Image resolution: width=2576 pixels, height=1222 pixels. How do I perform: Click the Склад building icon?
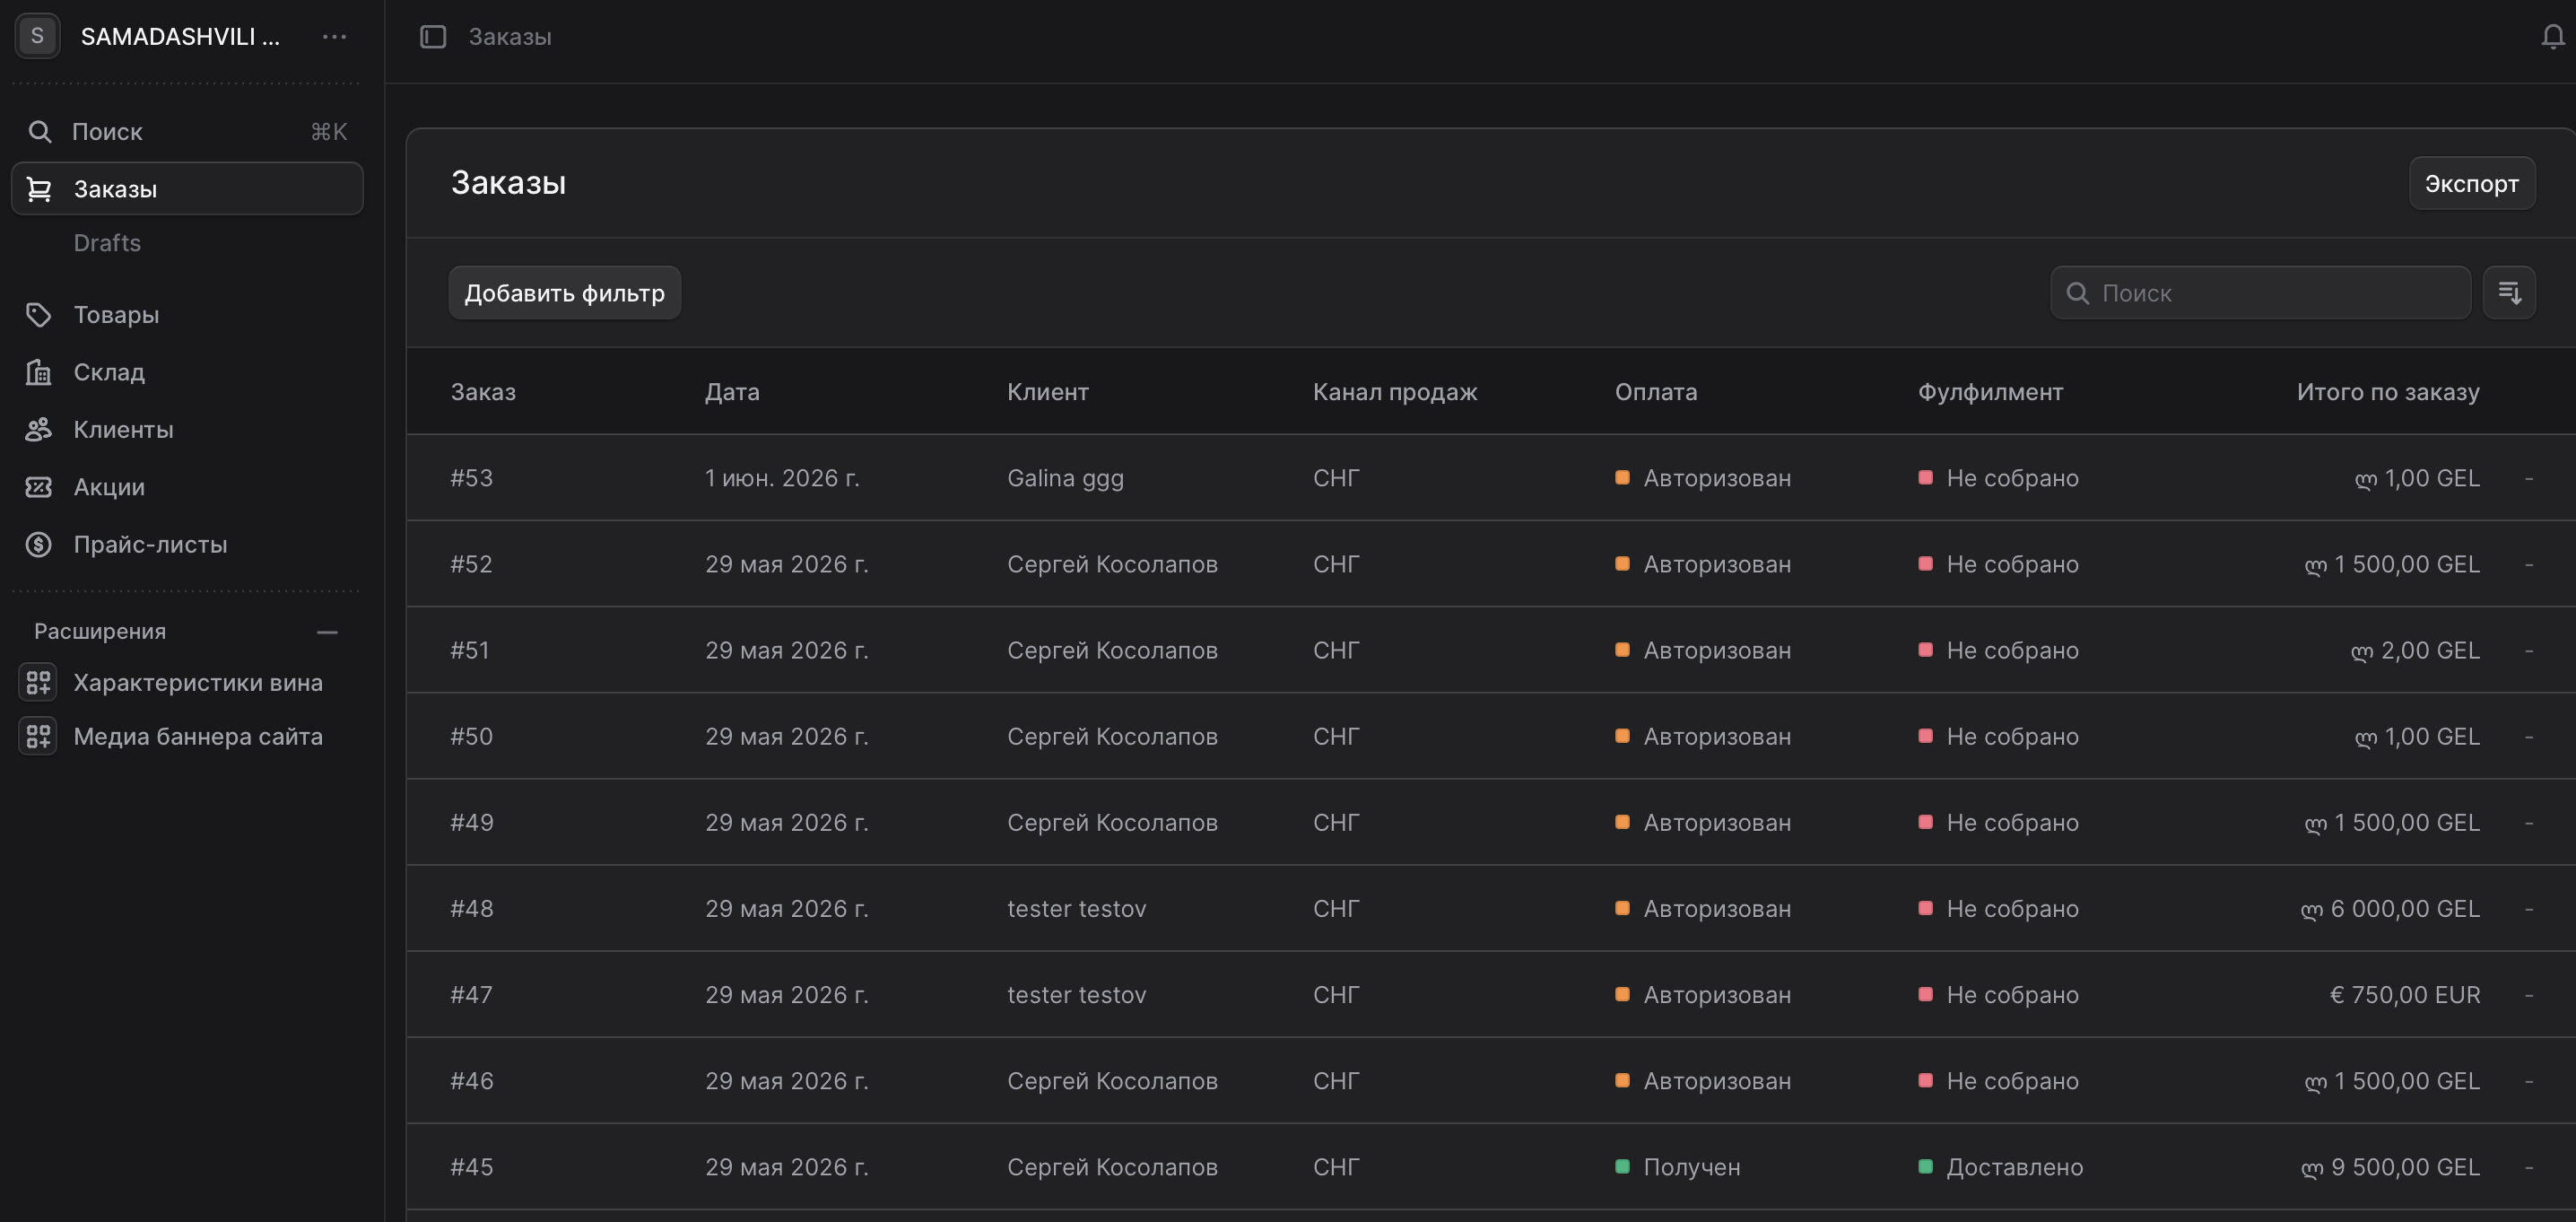(x=38, y=372)
